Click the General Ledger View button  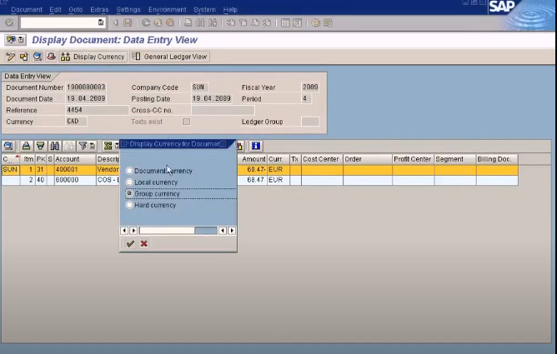pos(170,57)
